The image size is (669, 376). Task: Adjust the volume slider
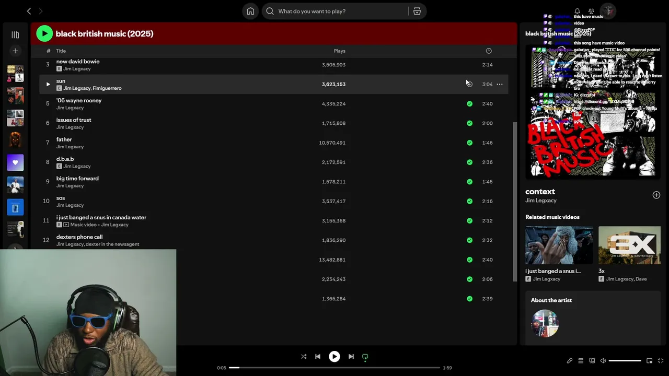click(625, 361)
